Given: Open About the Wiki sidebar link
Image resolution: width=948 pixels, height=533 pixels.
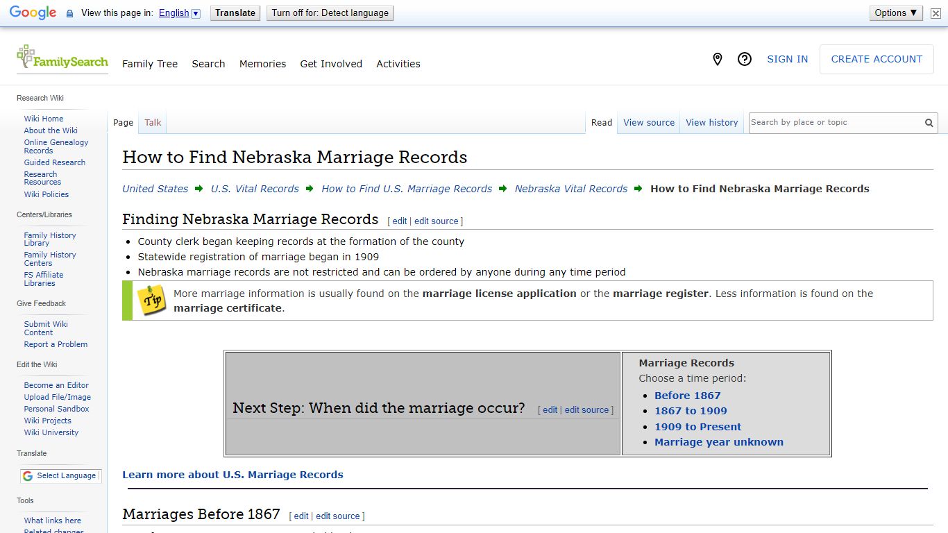Looking at the screenshot, I should [x=51, y=130].
